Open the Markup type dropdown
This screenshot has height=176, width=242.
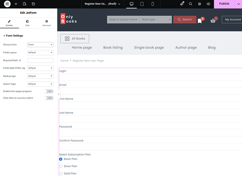pos(40,76)
